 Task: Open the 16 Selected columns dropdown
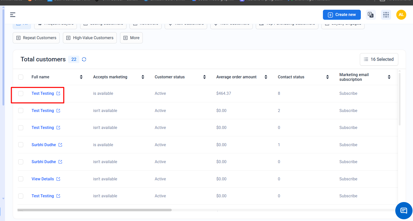(379, 59)
